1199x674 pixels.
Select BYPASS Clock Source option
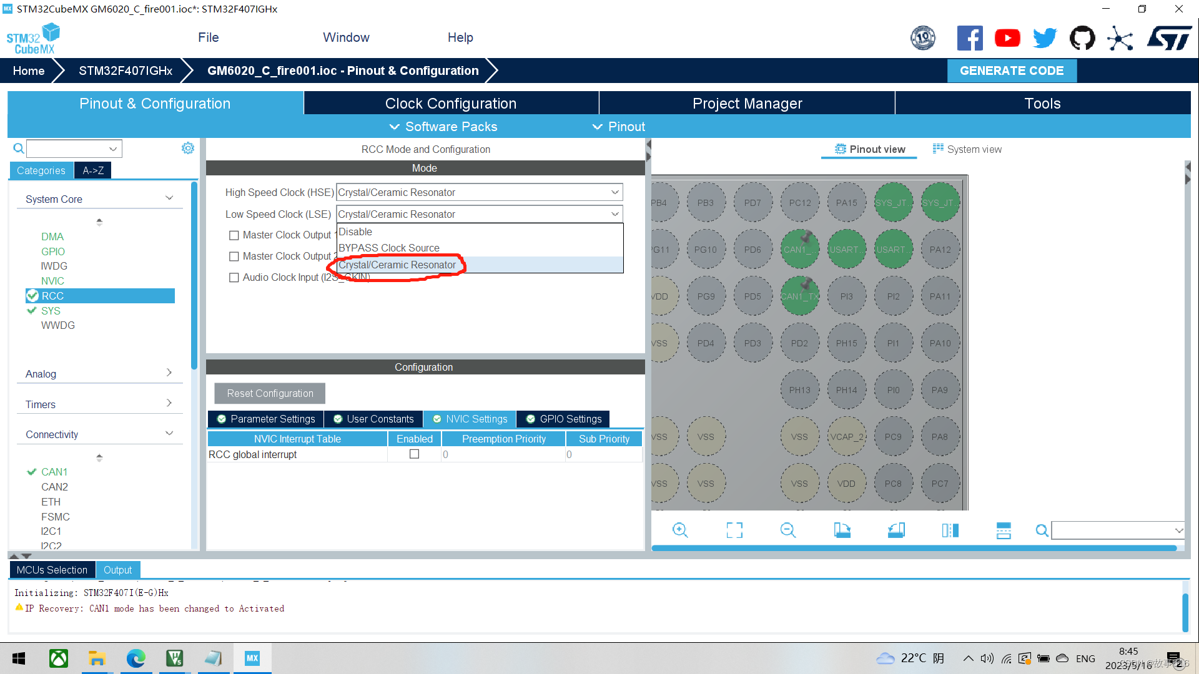(480, 248)
